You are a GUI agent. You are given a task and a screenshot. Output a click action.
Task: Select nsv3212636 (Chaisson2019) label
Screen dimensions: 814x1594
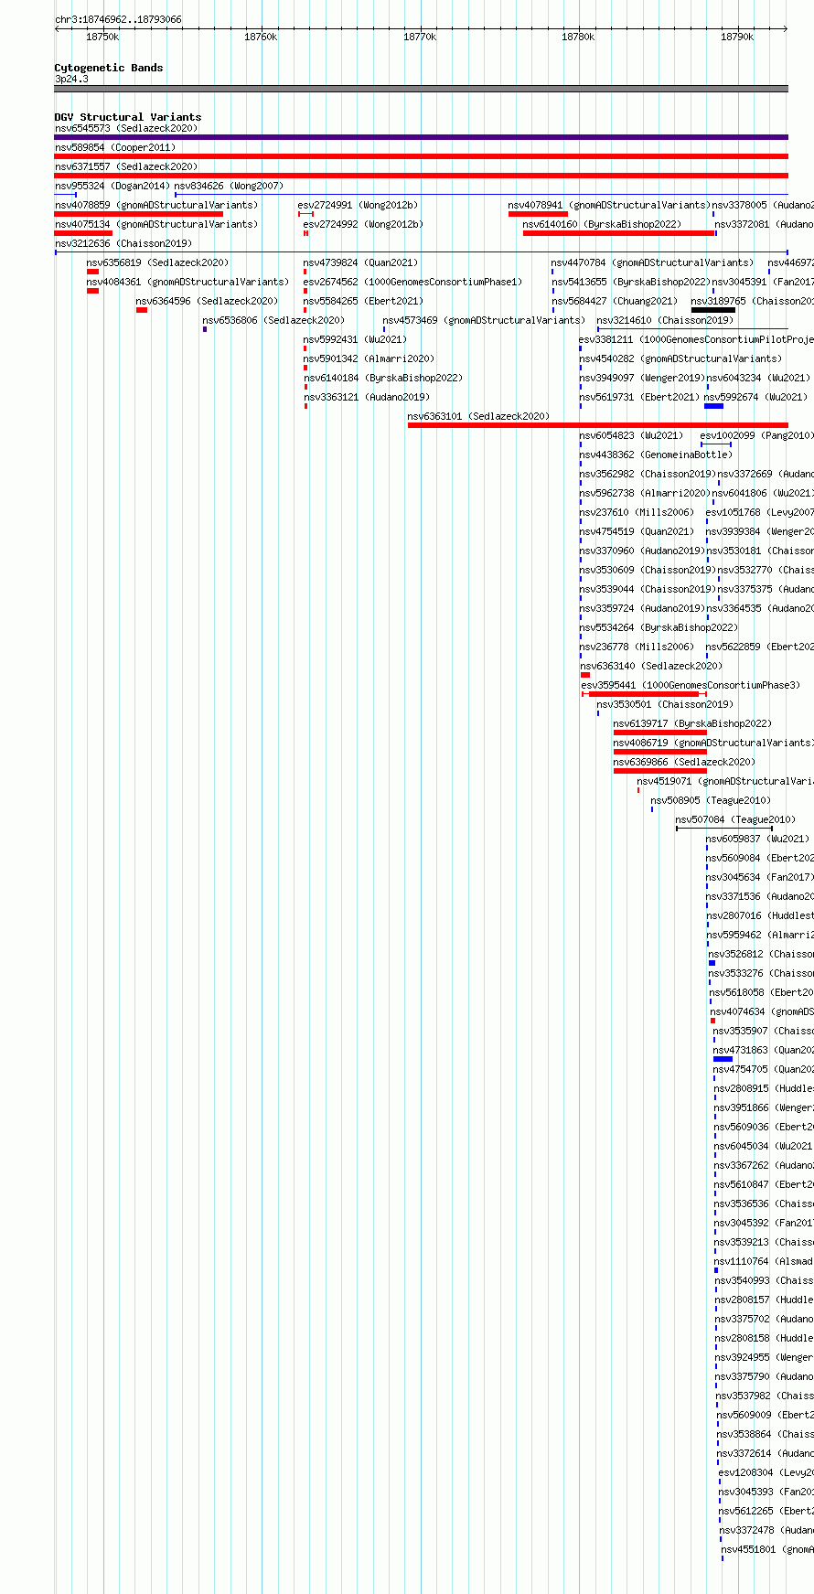click(x=123, y=243)
